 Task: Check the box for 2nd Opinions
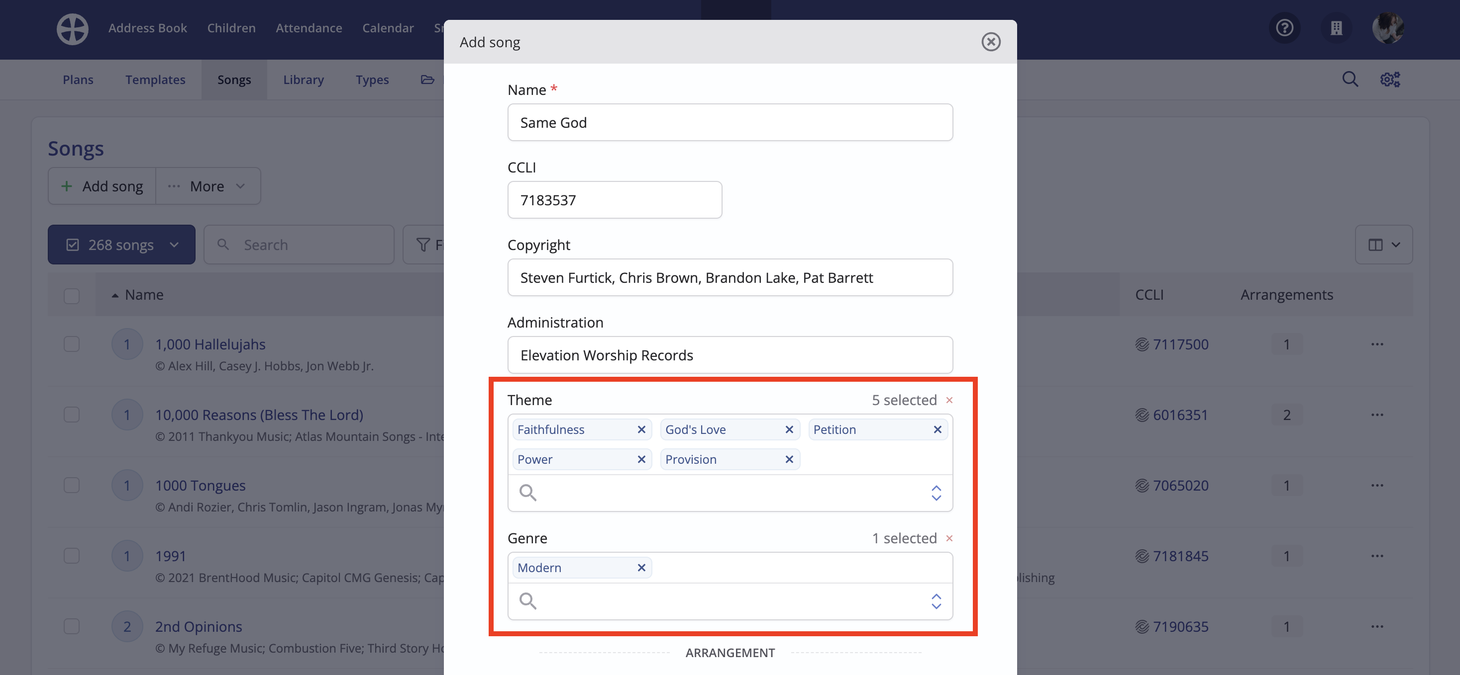click(x=72, y=627)
